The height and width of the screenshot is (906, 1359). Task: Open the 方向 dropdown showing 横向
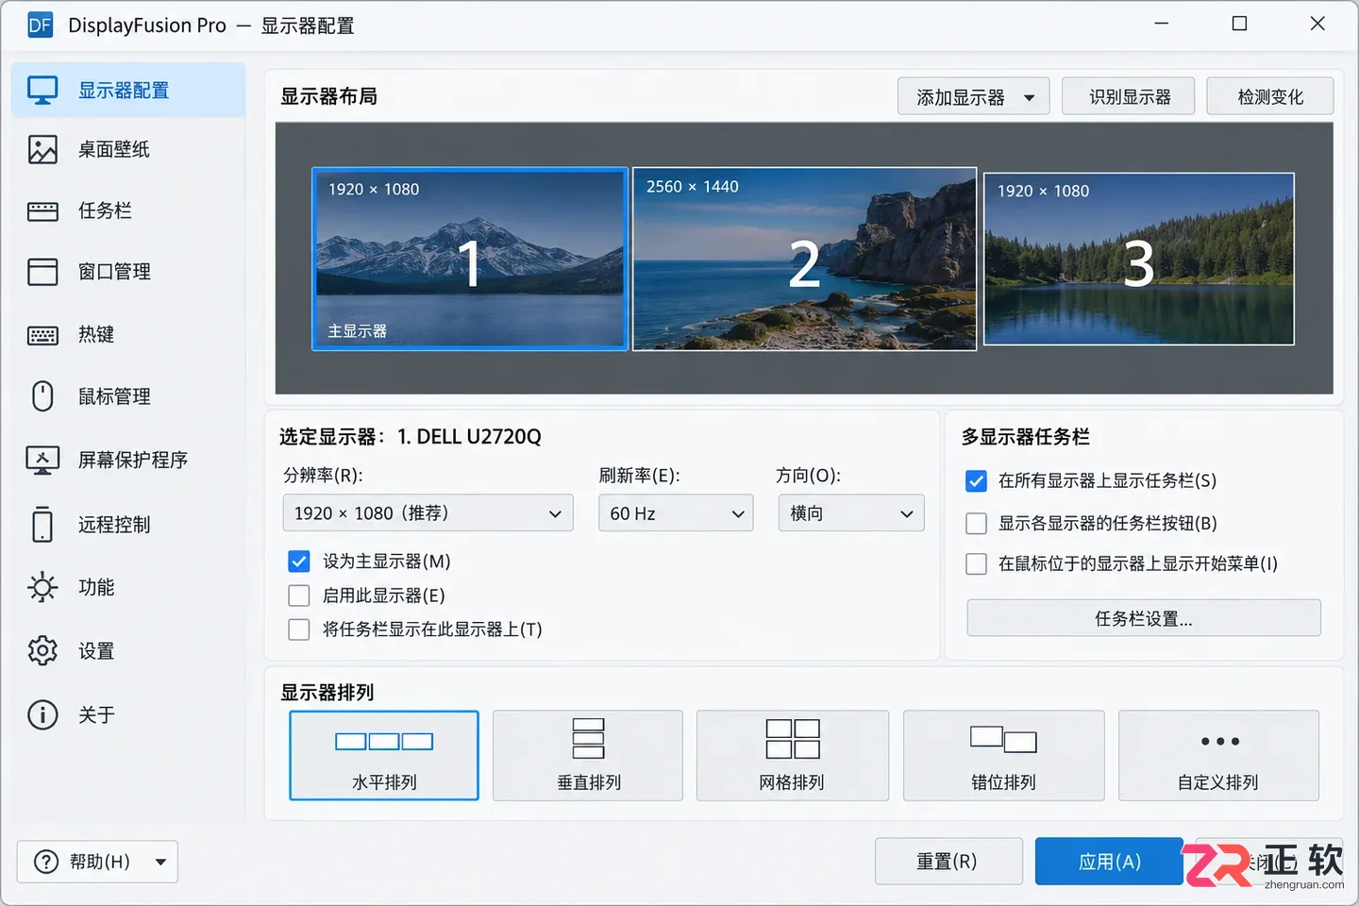point(851,513)
